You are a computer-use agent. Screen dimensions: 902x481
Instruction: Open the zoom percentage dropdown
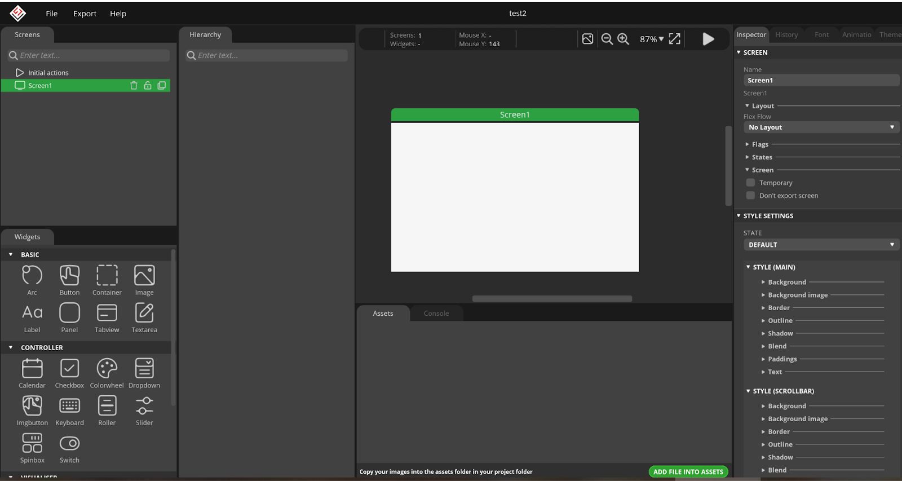(652, 39)
